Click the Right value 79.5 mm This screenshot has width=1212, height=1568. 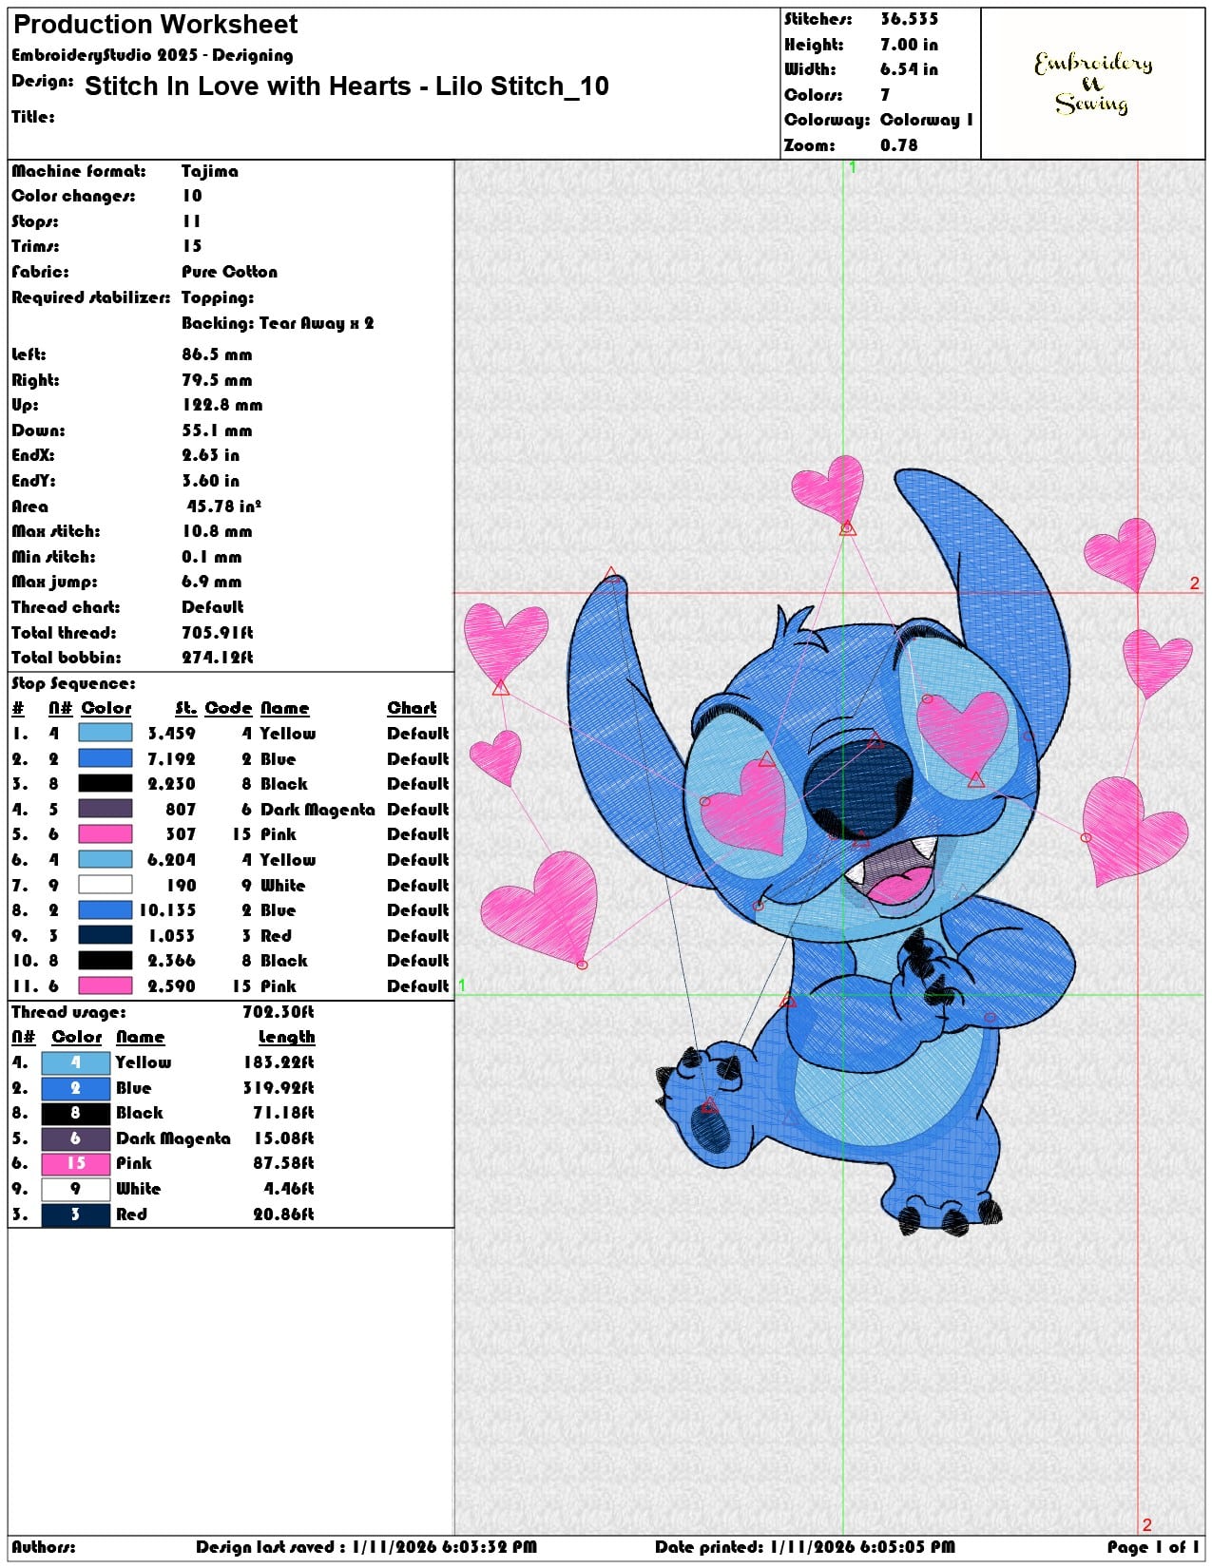[x=217, y=380]
